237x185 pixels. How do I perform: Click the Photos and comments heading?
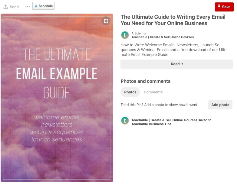(145, 81)
